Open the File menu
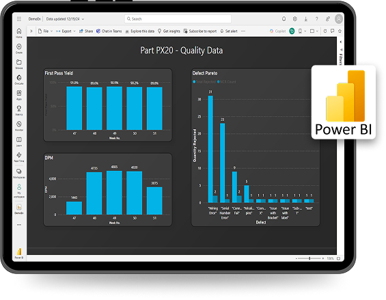Viewport: 386px width, 300px height. pyautogui.click(x=45, y=31)
